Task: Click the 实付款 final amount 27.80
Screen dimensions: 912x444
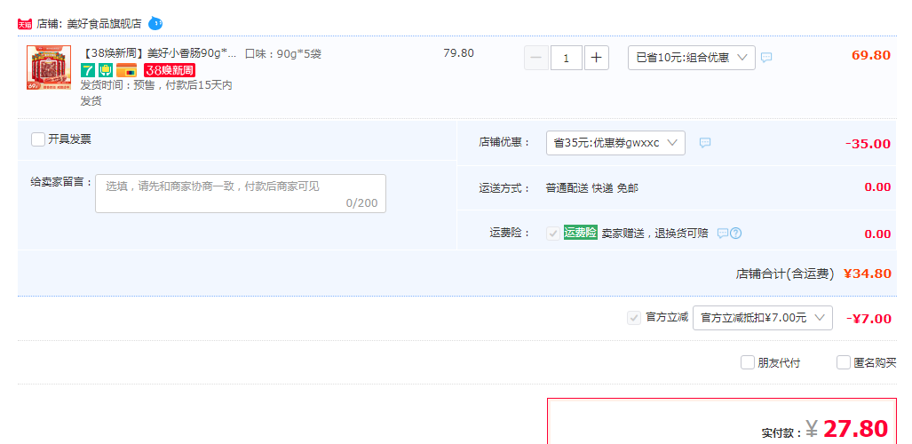Action: pyautogui.click(x=855, y=429)
